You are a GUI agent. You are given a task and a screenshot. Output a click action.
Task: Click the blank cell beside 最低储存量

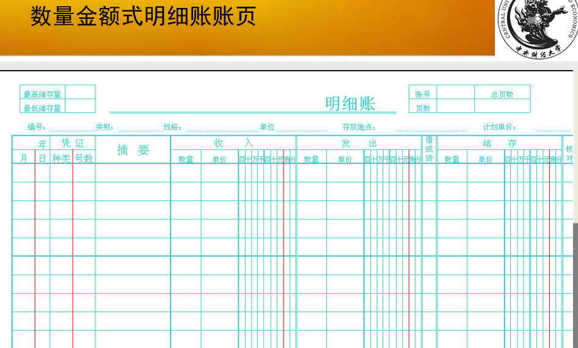click(81, 105)
